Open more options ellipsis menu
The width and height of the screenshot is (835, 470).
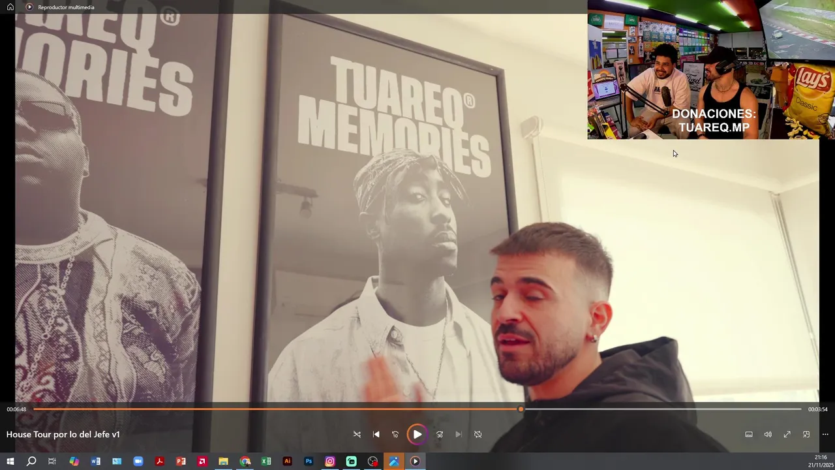[x=825, y=434]
